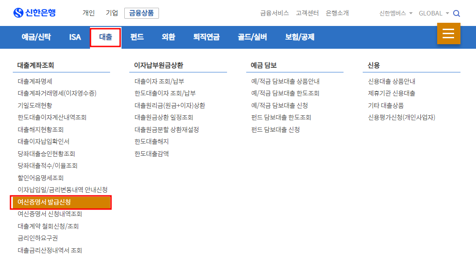
Task: Open 대출계좌거래명세(이자영수증) link
Action: pyautogui.click(x=57, y=93)
